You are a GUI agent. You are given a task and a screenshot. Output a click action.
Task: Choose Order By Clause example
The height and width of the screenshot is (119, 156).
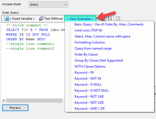[x=86, y=54]
